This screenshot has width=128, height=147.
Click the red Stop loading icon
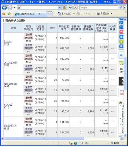pyautogui.click(x=75, y=7)
